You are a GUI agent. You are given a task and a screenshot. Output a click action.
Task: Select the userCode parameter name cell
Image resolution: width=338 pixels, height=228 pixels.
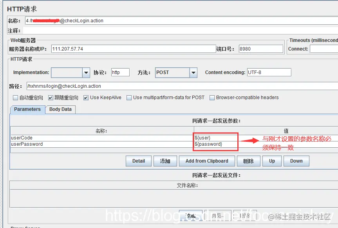(x=102, y=138)
